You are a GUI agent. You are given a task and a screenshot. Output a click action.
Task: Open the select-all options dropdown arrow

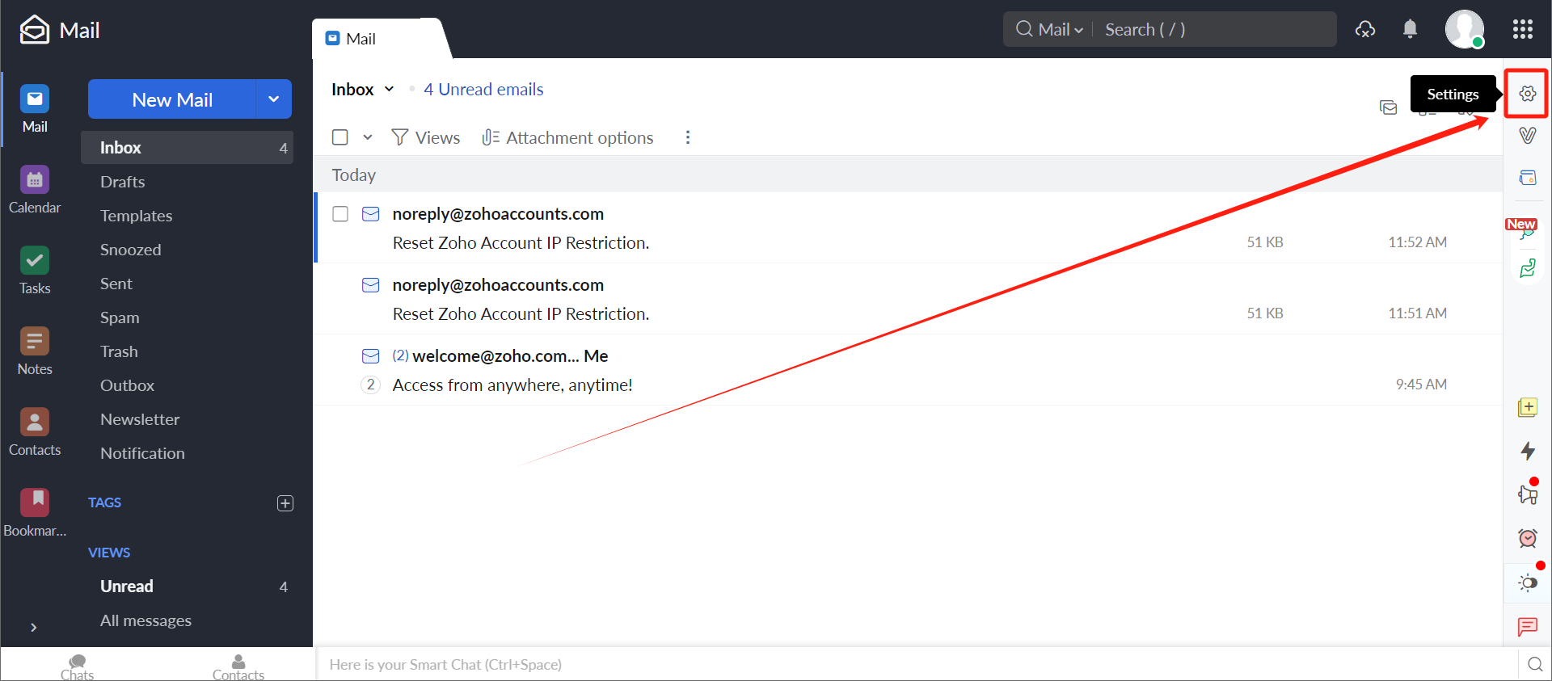pos(368,137)
